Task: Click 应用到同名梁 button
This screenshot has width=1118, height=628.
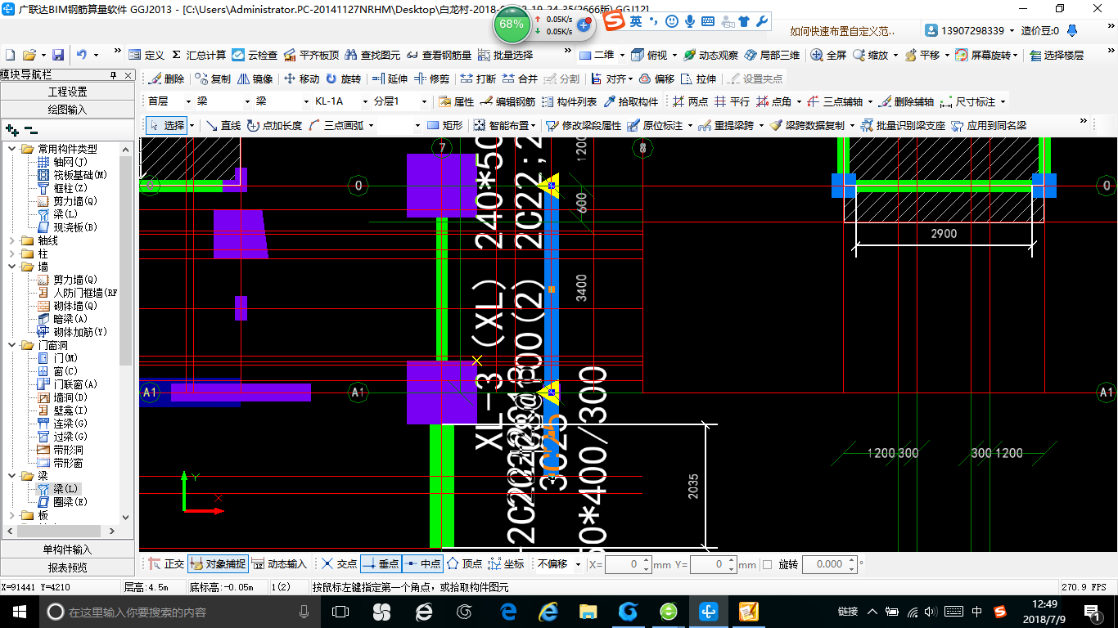Action: tap(988, 125)
